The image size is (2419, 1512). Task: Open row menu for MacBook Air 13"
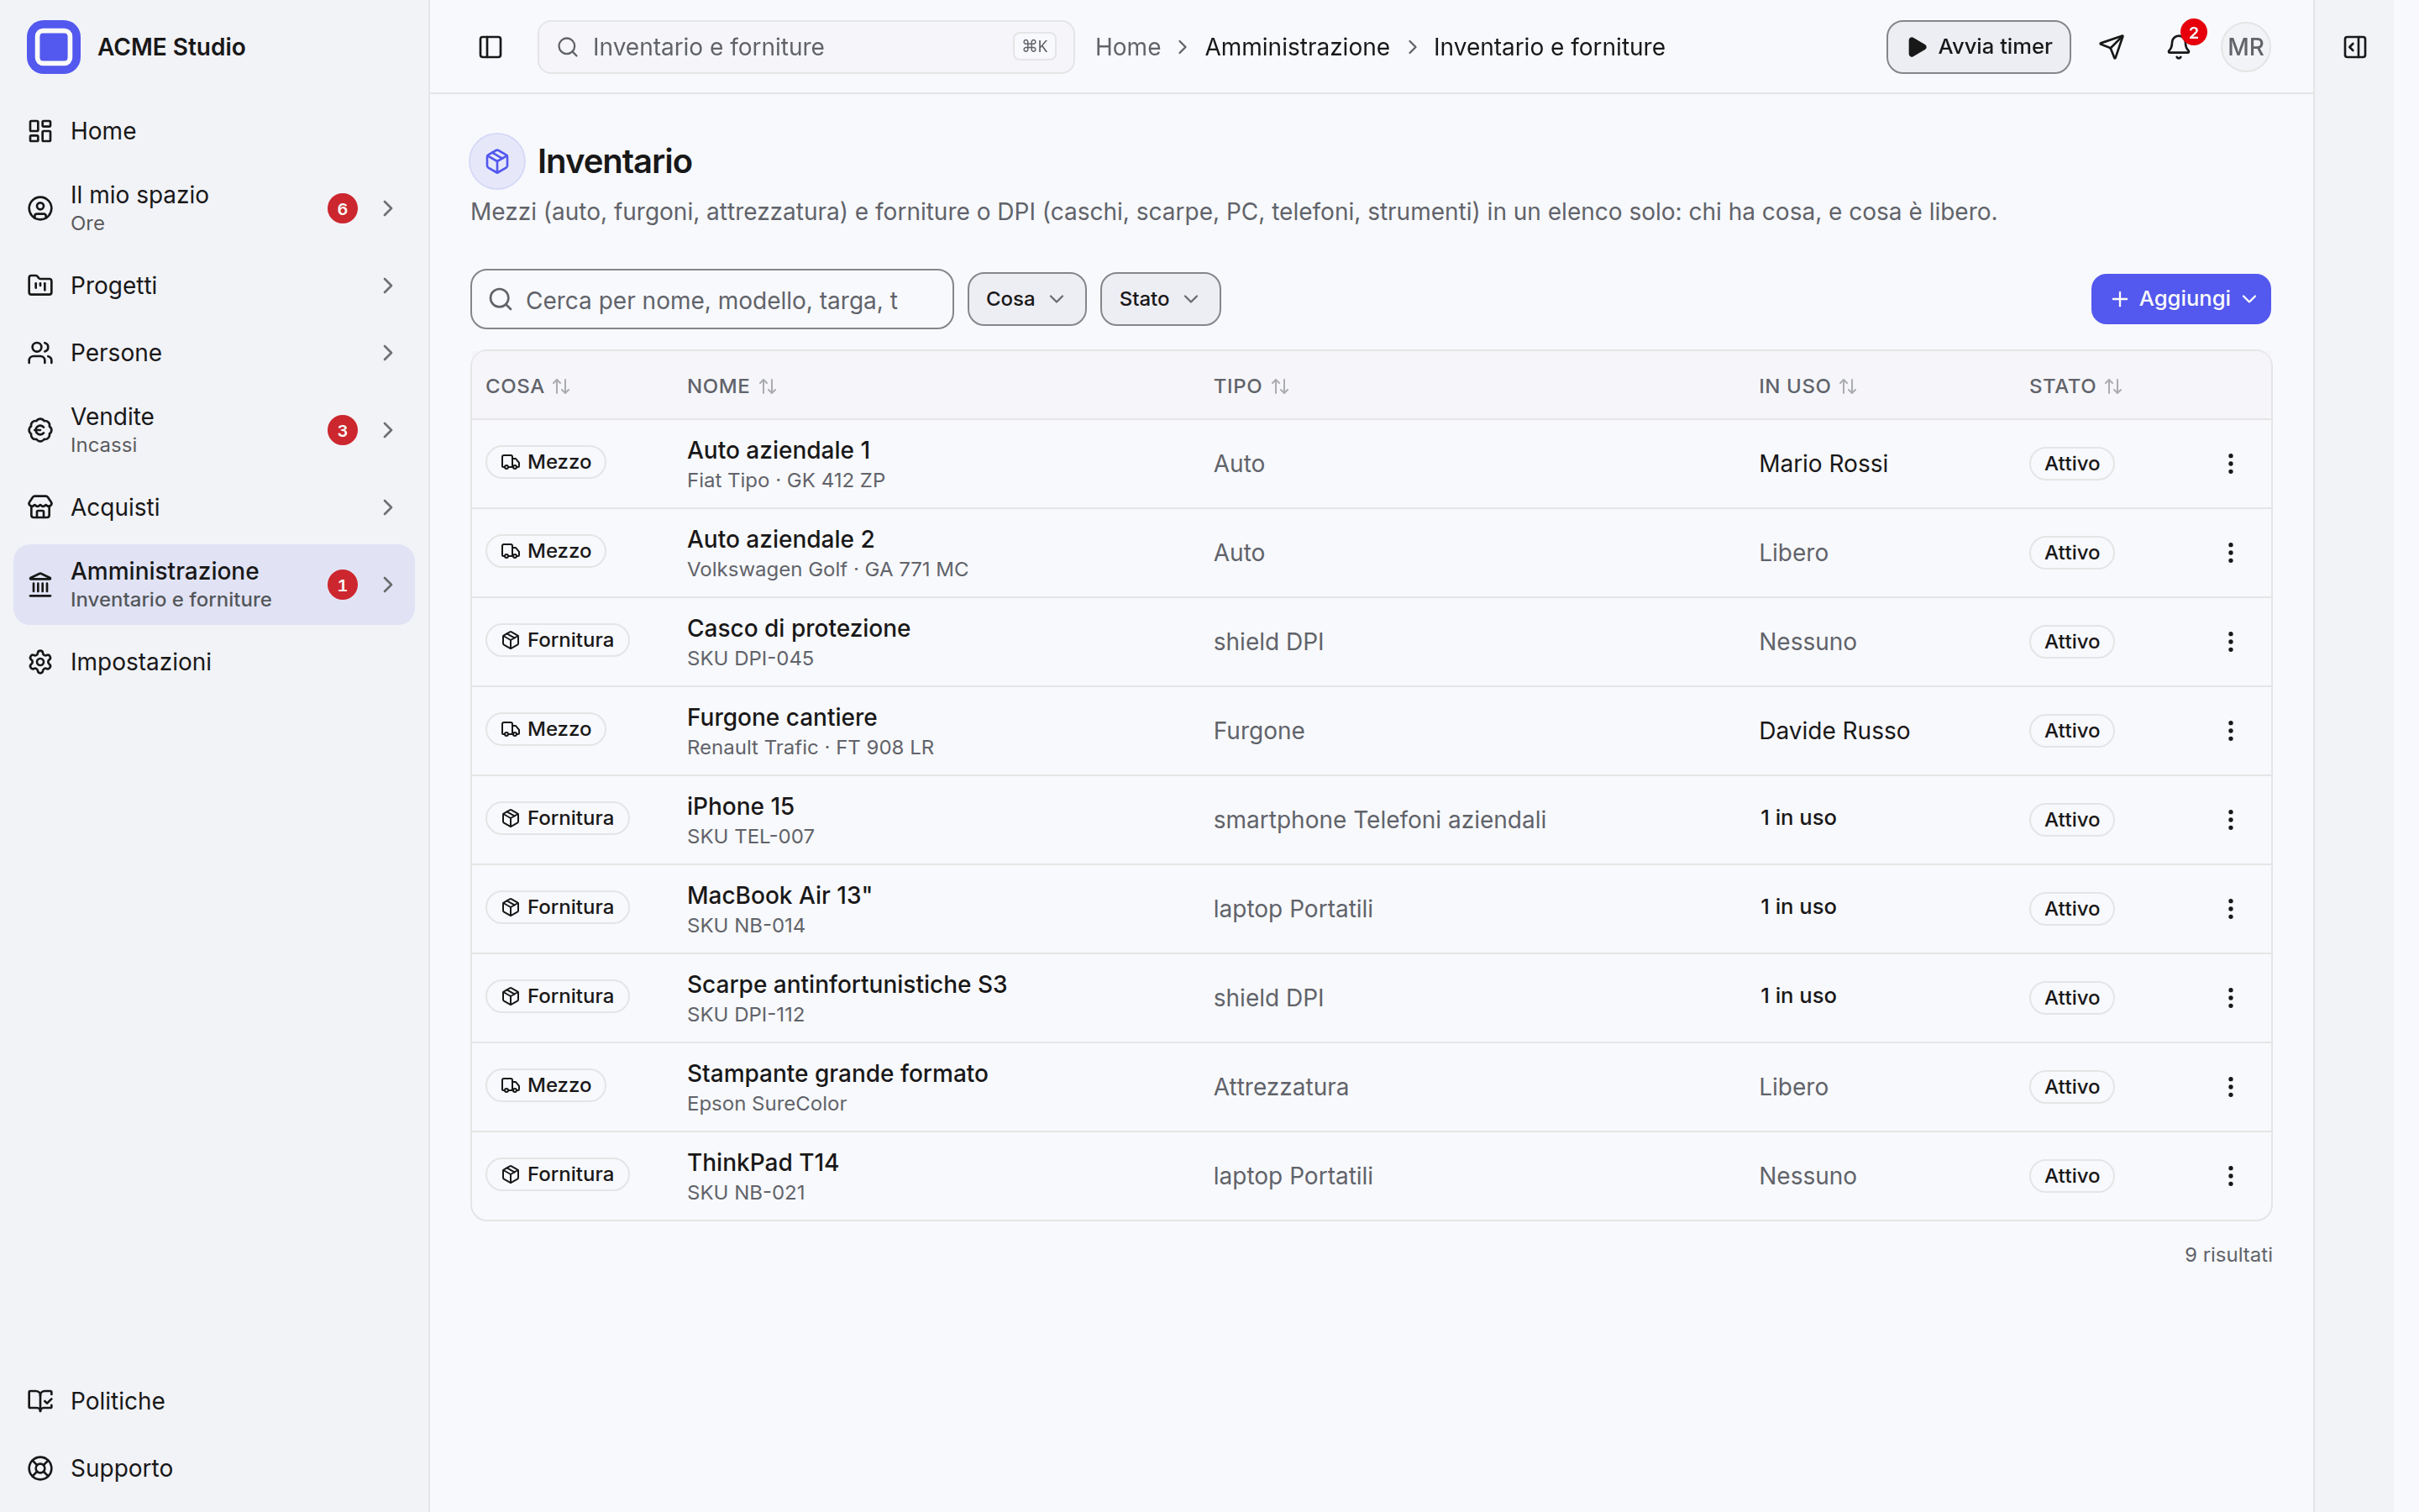[x=2230, y=909]
